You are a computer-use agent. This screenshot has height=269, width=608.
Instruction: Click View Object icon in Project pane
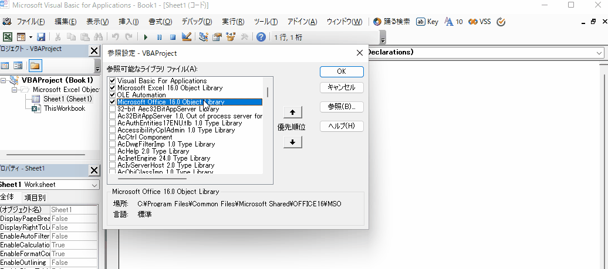point(18,66)
